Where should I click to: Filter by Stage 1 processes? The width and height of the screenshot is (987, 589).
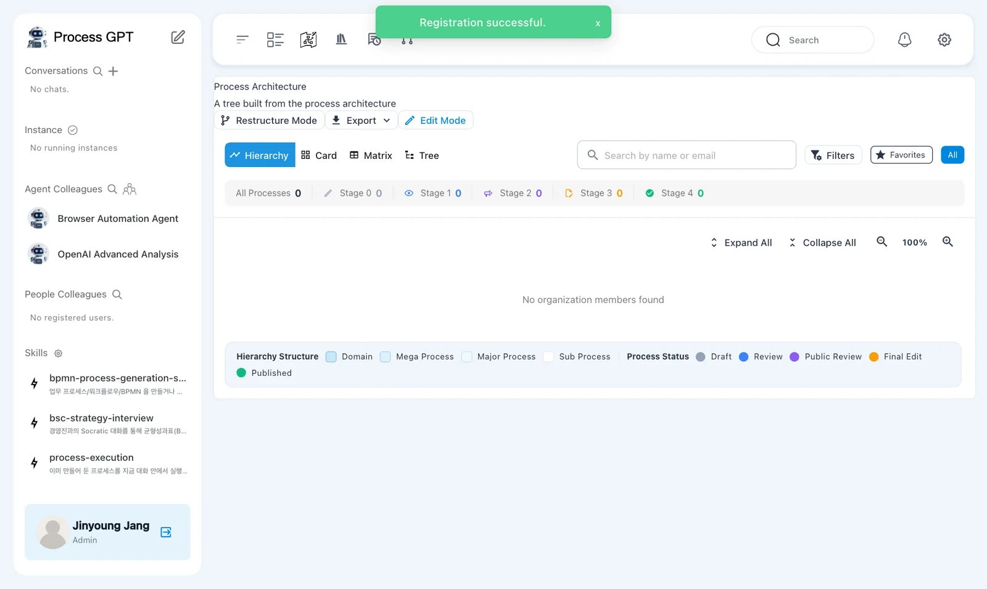[x=433, y=193]
